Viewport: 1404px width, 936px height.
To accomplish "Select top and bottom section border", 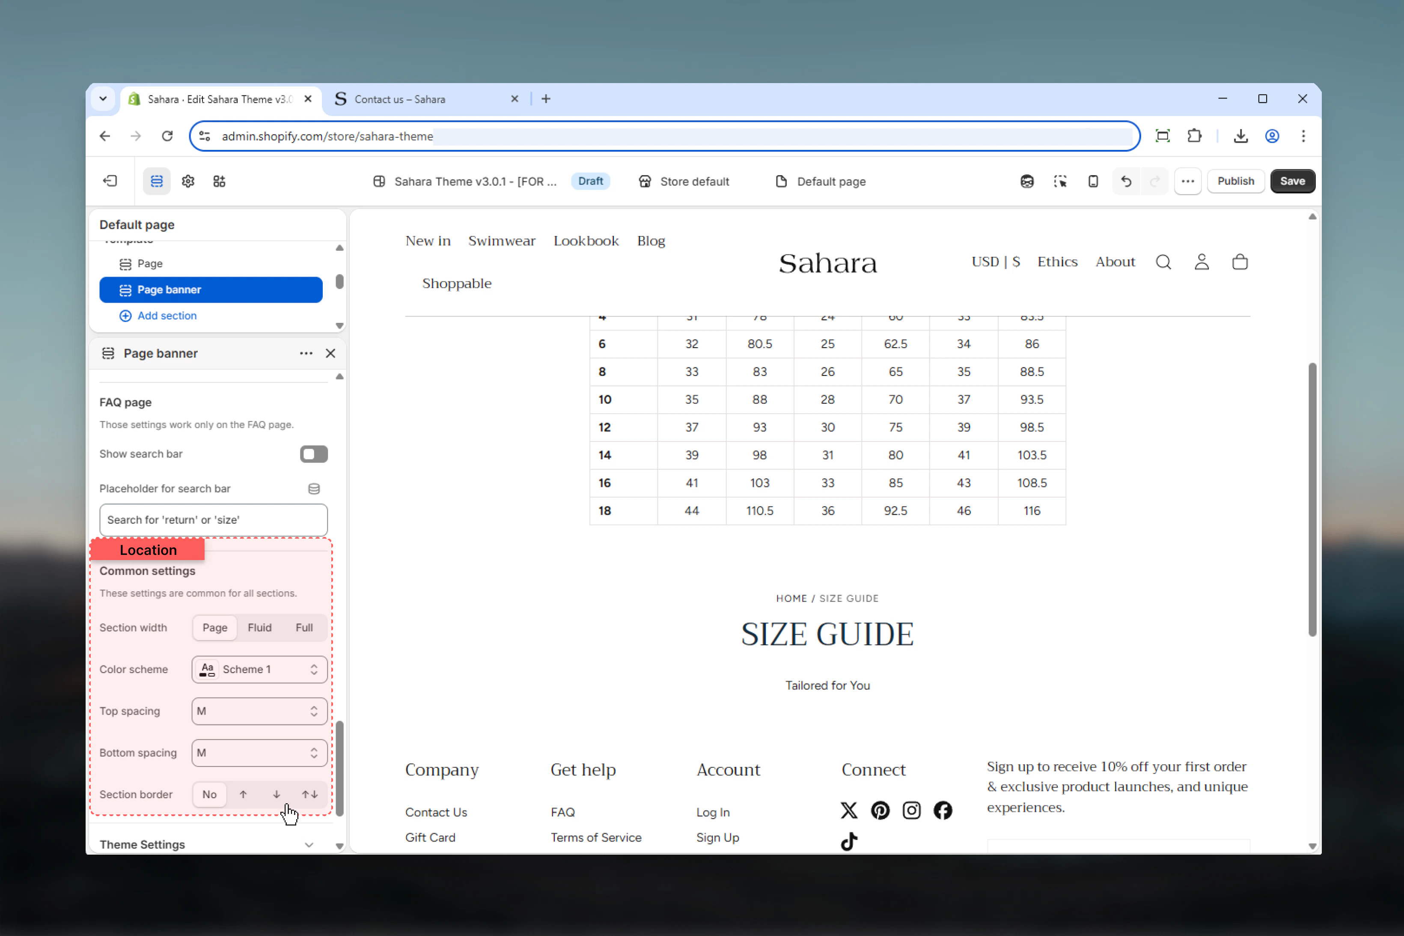I will pos(309,795).
